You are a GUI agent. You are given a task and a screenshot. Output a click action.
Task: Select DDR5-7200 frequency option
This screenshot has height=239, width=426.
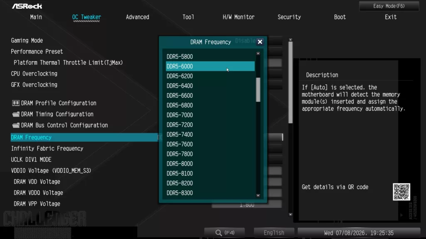pyautogui.click(x=210, y=124)
